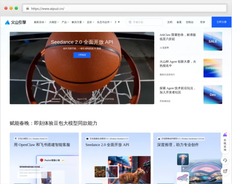Expand the 解决方案 menu
This screenshot has width=232, height=184.
(x=78, y=22)
